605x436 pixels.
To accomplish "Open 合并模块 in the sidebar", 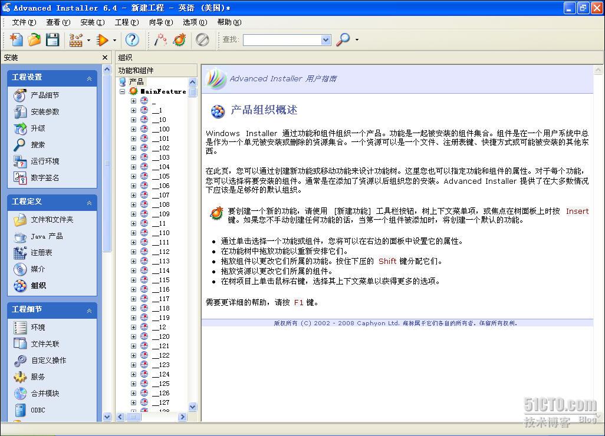I will tap(45, 394).
